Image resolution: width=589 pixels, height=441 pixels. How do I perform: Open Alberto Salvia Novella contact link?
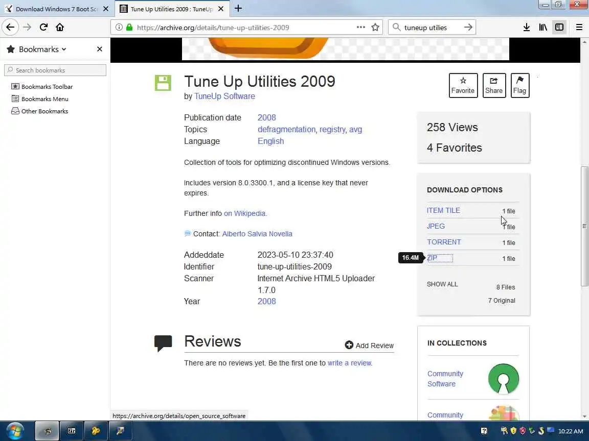pyautogui.click(x=257, y=234)
